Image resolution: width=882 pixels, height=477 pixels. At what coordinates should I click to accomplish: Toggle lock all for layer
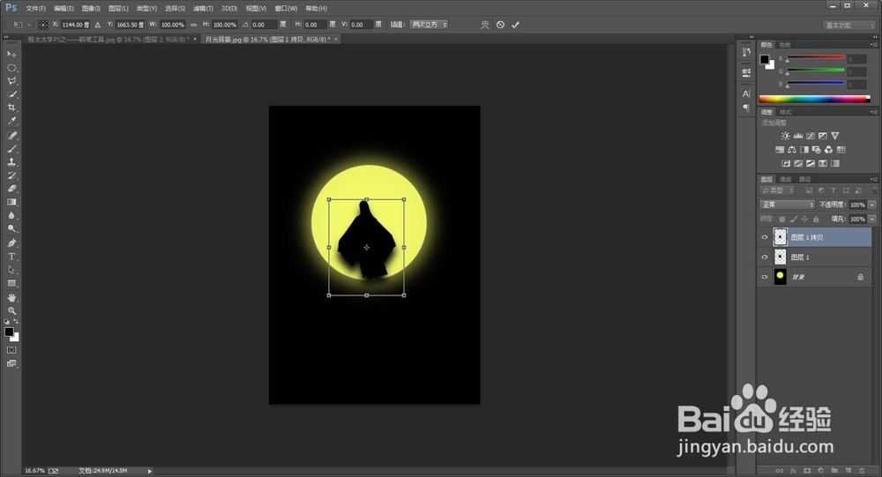(816, 219)
